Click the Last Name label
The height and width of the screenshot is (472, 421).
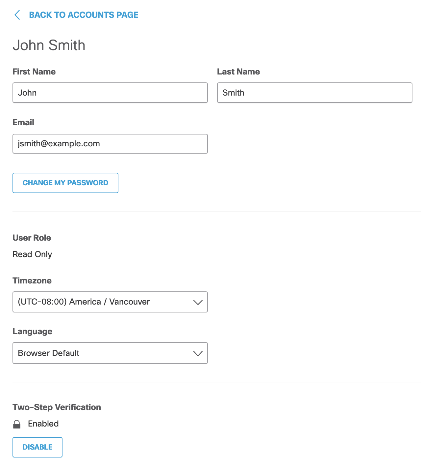click(238, 72)
